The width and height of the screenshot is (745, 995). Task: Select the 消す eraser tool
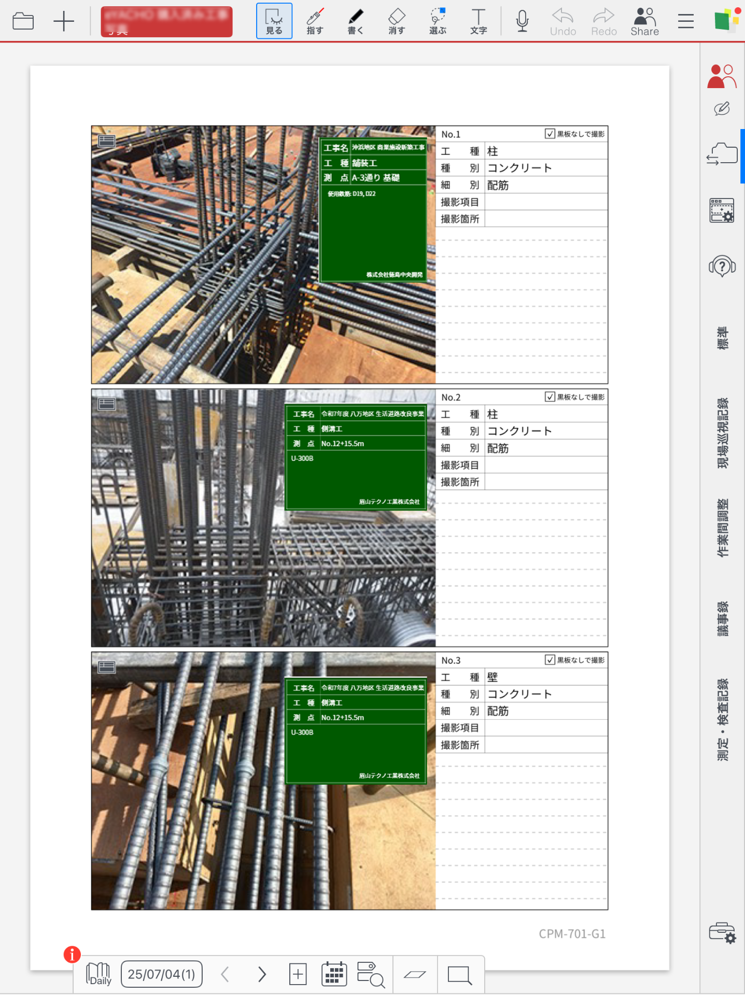point(397,21)
